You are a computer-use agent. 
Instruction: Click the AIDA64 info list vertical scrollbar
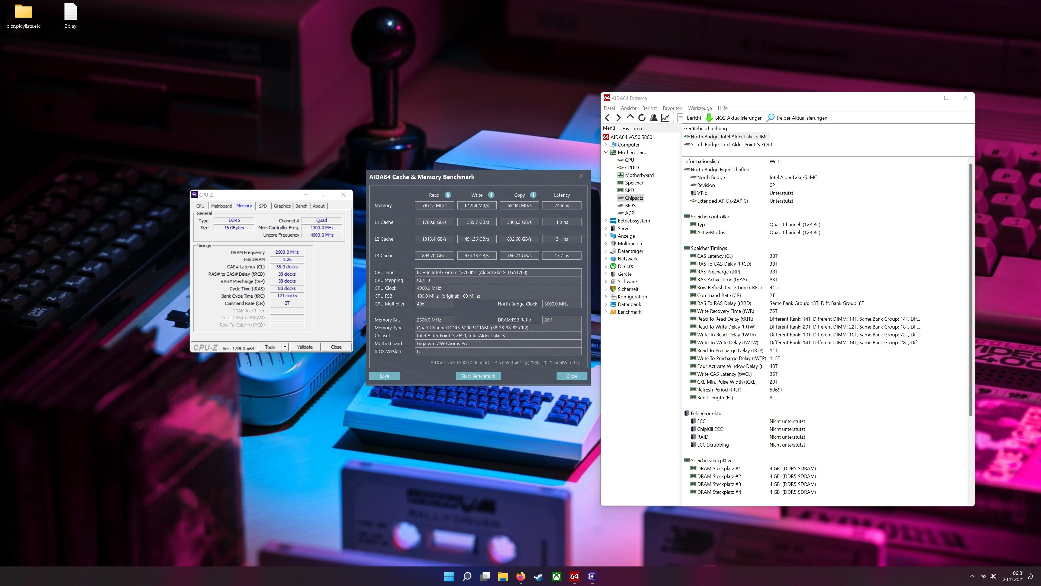click(971, 289)
